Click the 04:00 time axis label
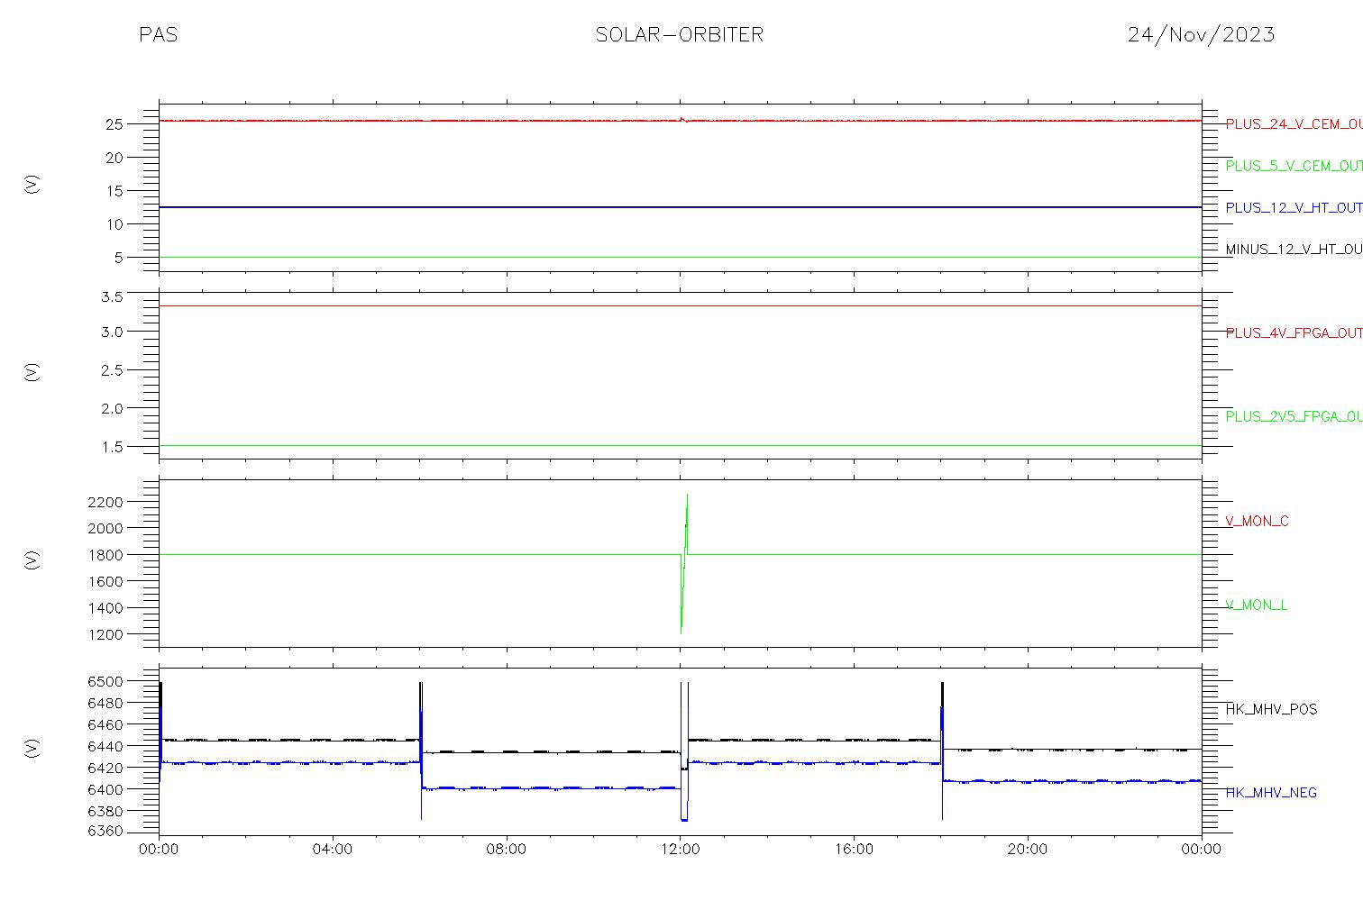 [x=333, y=850]
